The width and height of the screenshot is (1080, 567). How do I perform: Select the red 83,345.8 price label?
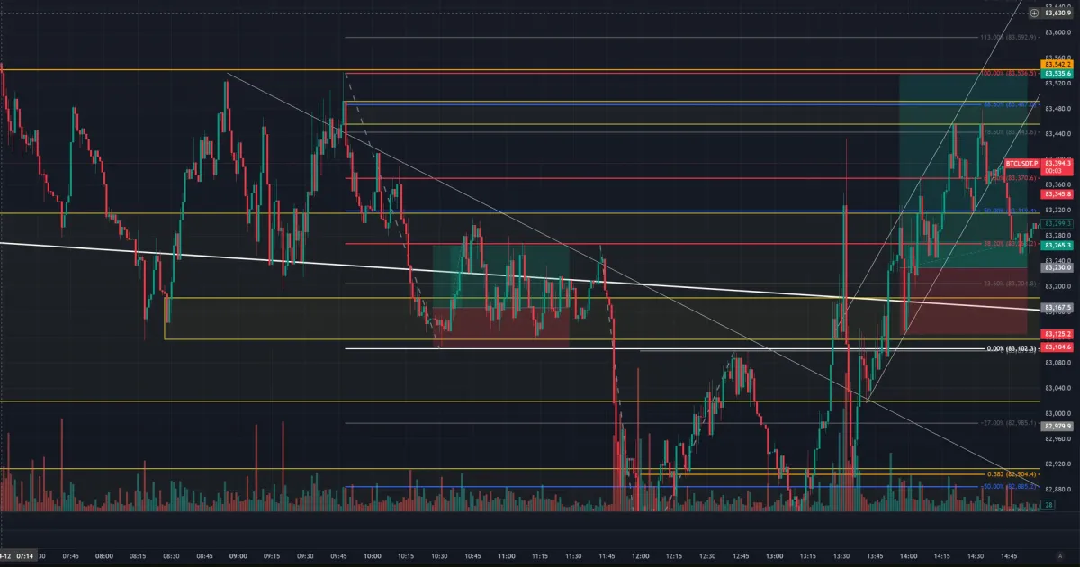point(1054,194)
